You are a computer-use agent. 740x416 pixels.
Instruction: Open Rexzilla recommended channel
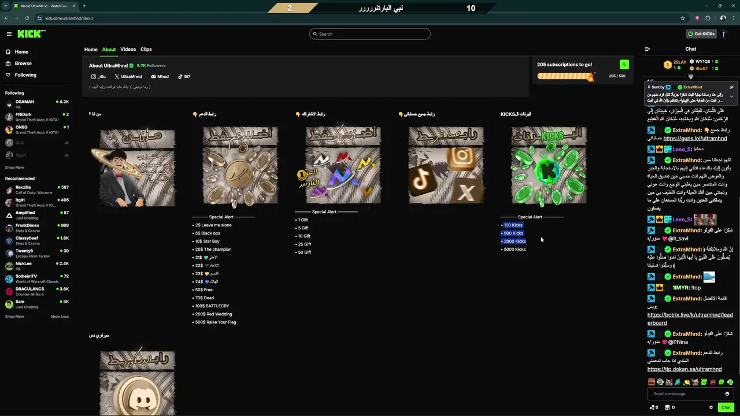click(x=37, y=190)
